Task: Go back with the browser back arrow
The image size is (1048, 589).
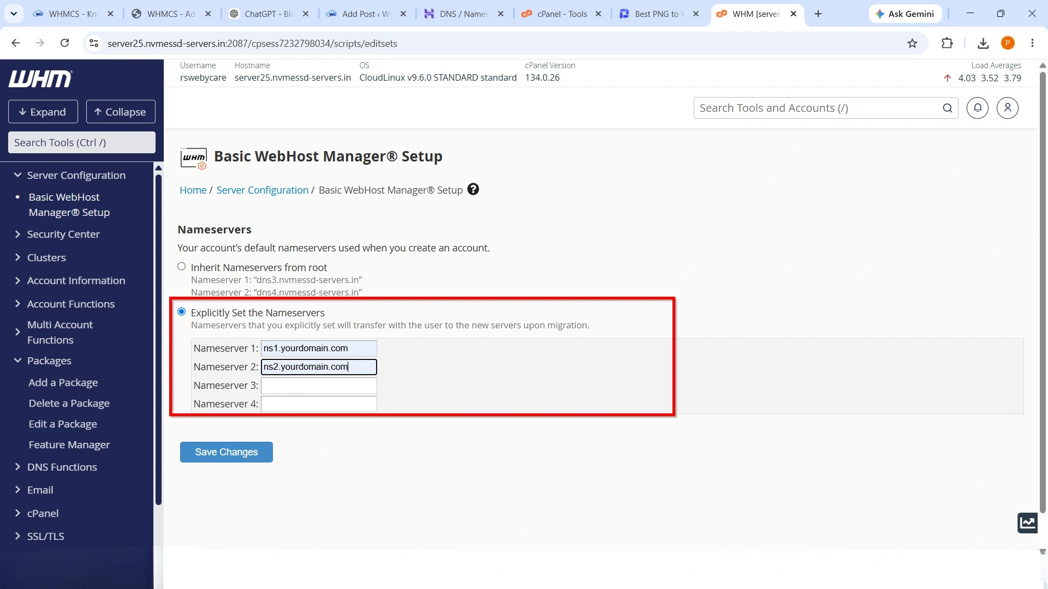Action: tap(16, 43)
